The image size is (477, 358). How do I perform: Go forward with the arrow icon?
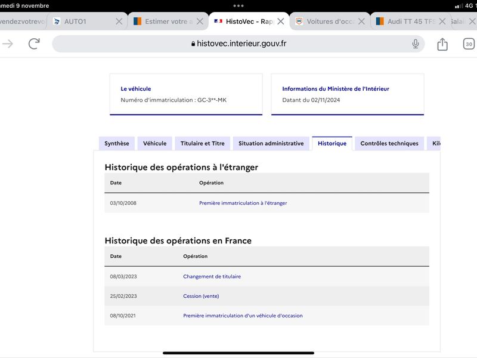(x=8, y=44)
